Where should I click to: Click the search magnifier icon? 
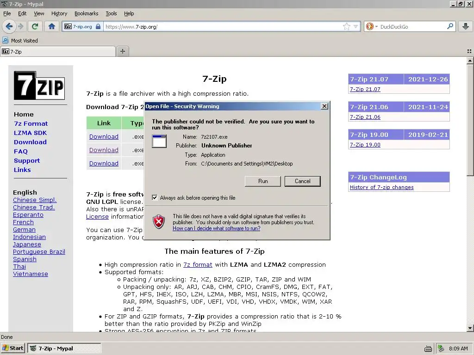click(x=450, y=26)
